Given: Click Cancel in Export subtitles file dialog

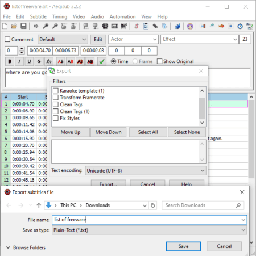Looking at the screenshot, I should [224, 246].
